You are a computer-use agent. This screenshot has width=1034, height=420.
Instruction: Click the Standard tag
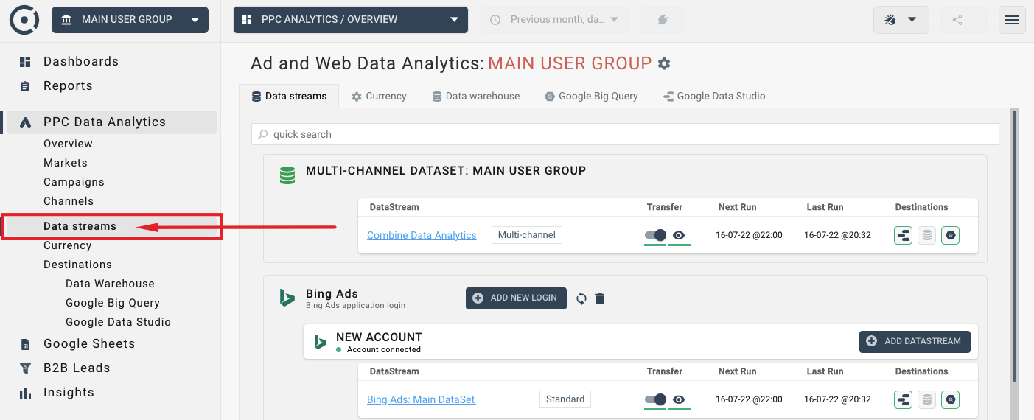pyautogui.click(x=565, y=399)
